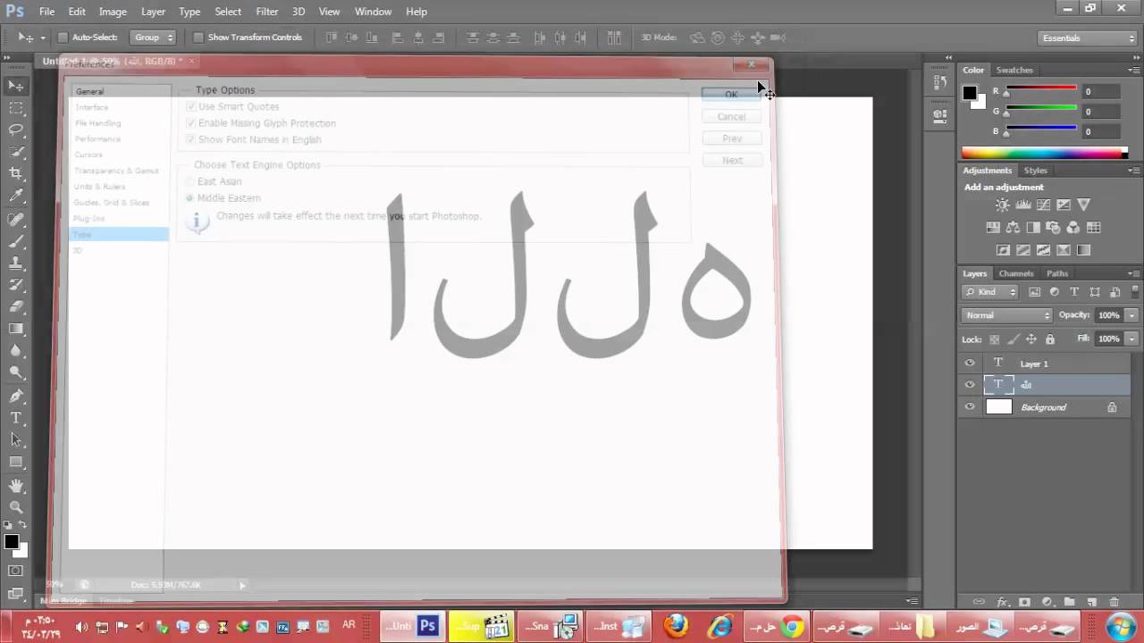Switch to the Swatches tab

[x=1014, y=70]
